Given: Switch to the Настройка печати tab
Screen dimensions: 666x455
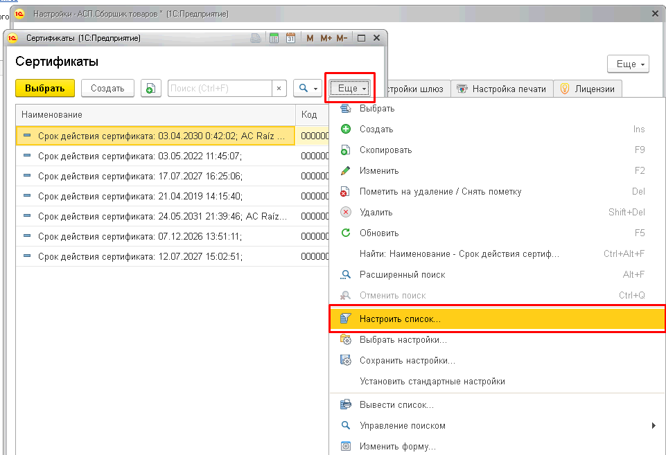Looking at the screenshot, I should pos(502,89).
